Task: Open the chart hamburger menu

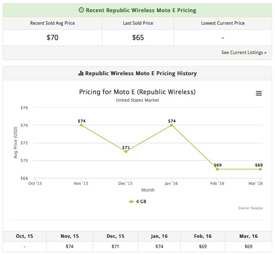Action: pos(259,93)
